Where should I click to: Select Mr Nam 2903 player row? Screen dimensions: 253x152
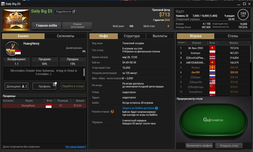point(213,48)
